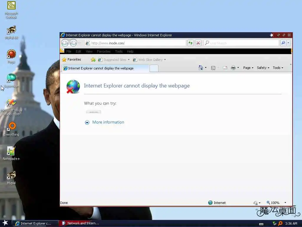This screenshot has width=302, height=227.
Task: Open the Edit menu
Action: [x=78, y=51]
